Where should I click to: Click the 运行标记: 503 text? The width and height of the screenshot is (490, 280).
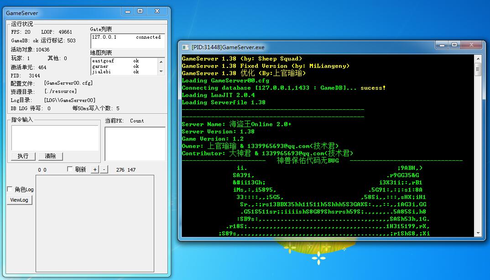tap(58, 41)
